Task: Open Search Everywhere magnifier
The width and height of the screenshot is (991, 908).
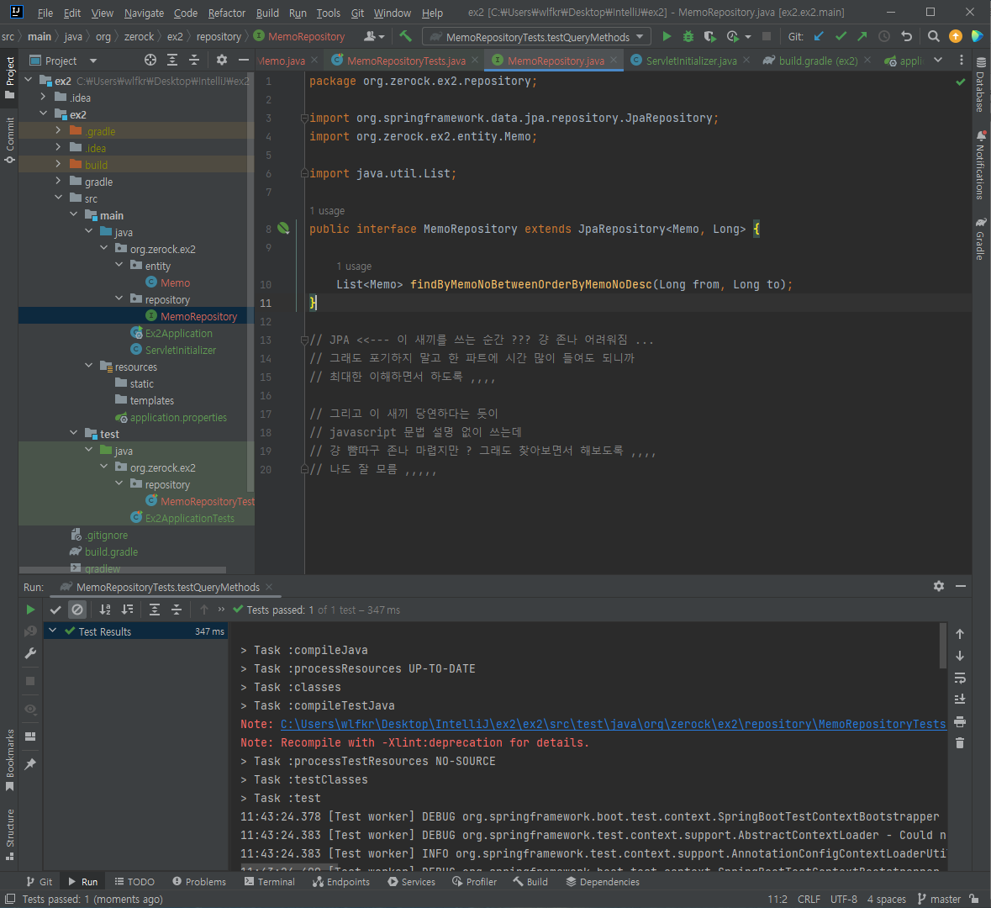Action: click(934, 37)
